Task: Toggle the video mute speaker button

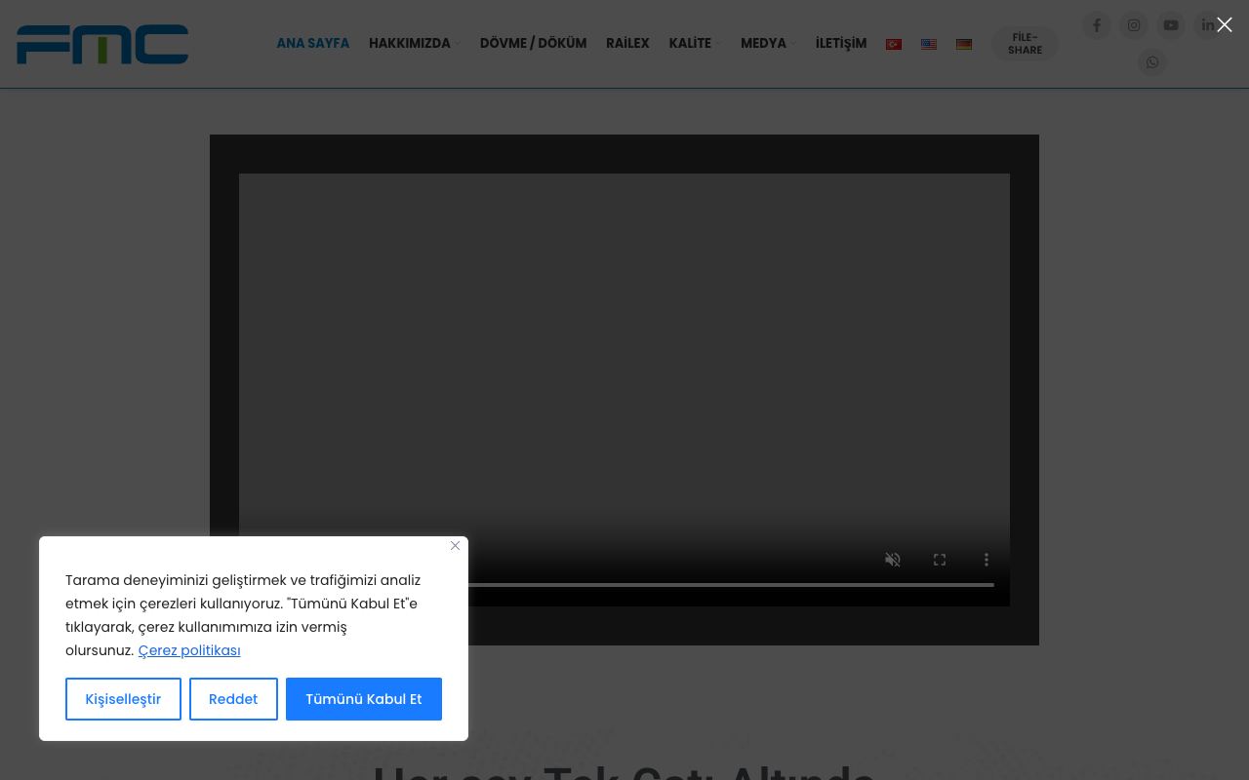Action: [x=893, y=560]
